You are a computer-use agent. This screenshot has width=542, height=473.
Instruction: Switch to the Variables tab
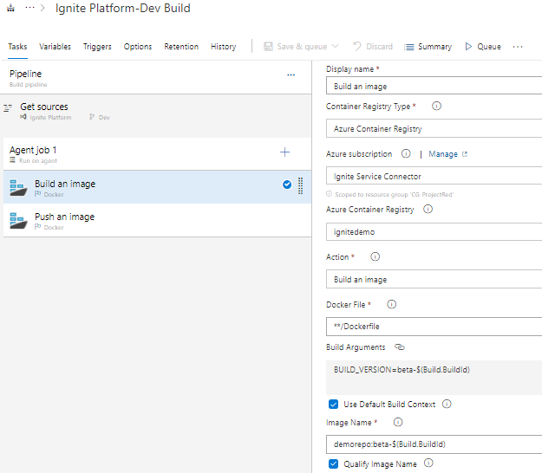click(x=55, y=47)
